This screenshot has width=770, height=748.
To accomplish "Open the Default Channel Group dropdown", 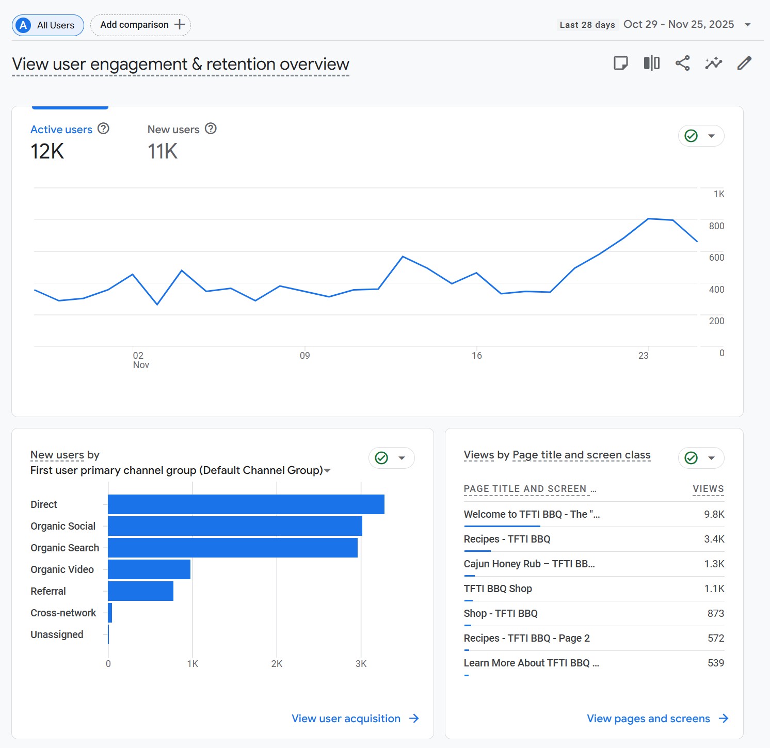I will (328, 470).
